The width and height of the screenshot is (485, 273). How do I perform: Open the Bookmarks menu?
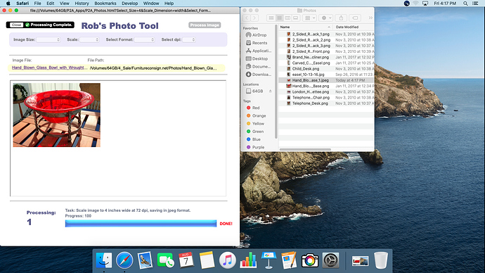105,4
